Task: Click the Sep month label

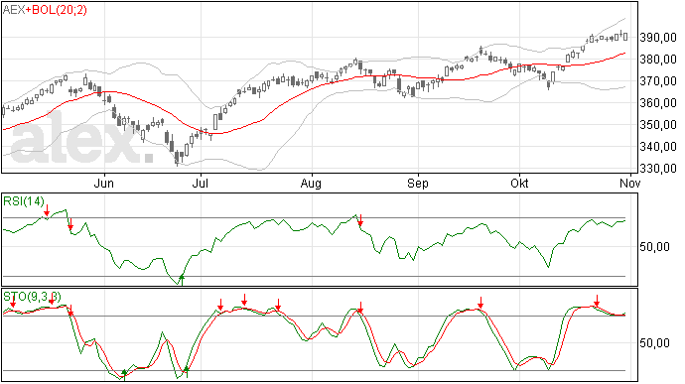Action: tap(418, 183)
